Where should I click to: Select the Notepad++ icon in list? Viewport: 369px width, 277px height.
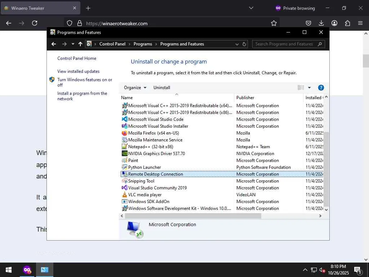[124, 146]
